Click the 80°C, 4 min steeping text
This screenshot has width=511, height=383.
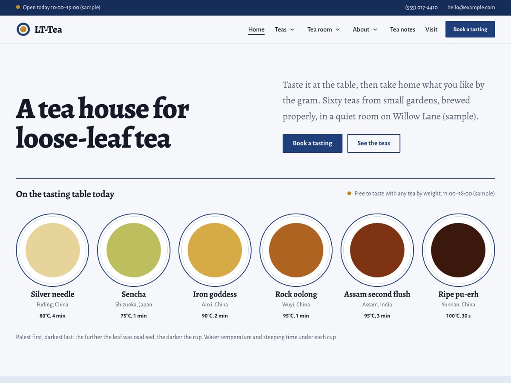pyautogui.click(x=53, y=316)
